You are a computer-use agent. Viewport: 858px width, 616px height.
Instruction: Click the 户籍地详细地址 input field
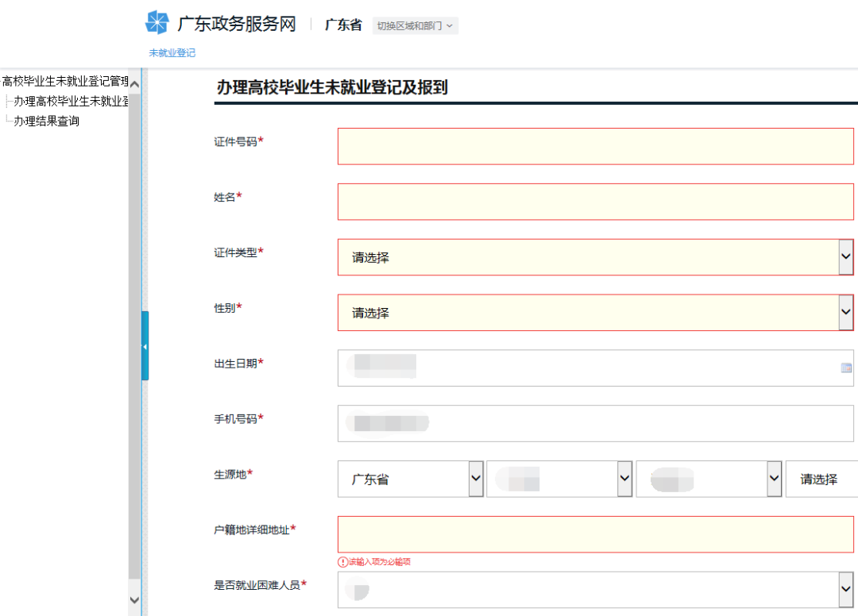pyautogui.click(x=595, y=534)
